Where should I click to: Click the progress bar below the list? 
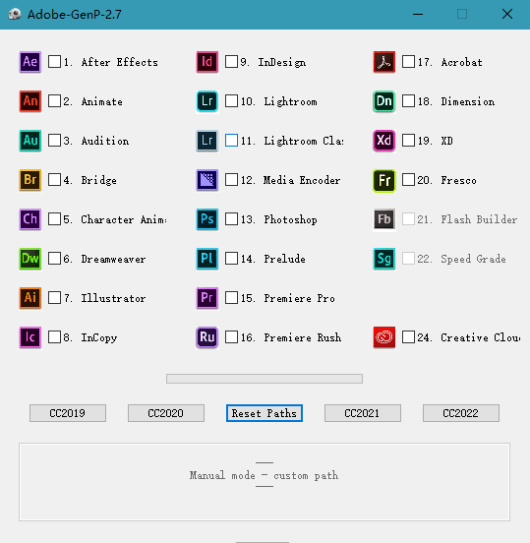pyautogui.click(x=265, y=379)
